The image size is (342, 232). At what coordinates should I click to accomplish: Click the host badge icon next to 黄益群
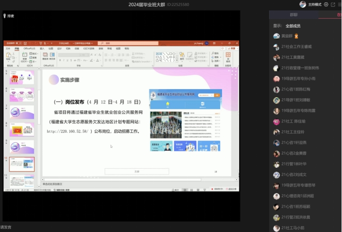[296, 36]
